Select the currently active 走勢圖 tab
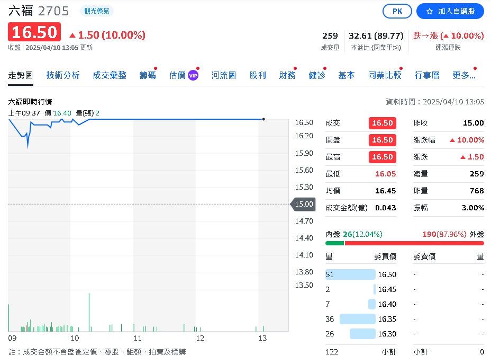 click(20, 75)
